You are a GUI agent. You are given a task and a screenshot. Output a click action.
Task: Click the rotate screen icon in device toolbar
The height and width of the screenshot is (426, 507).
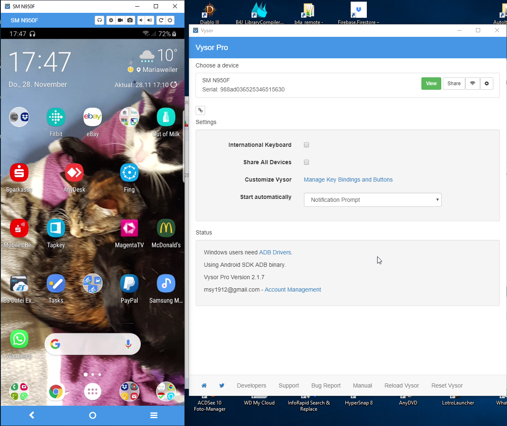[161, 20]
